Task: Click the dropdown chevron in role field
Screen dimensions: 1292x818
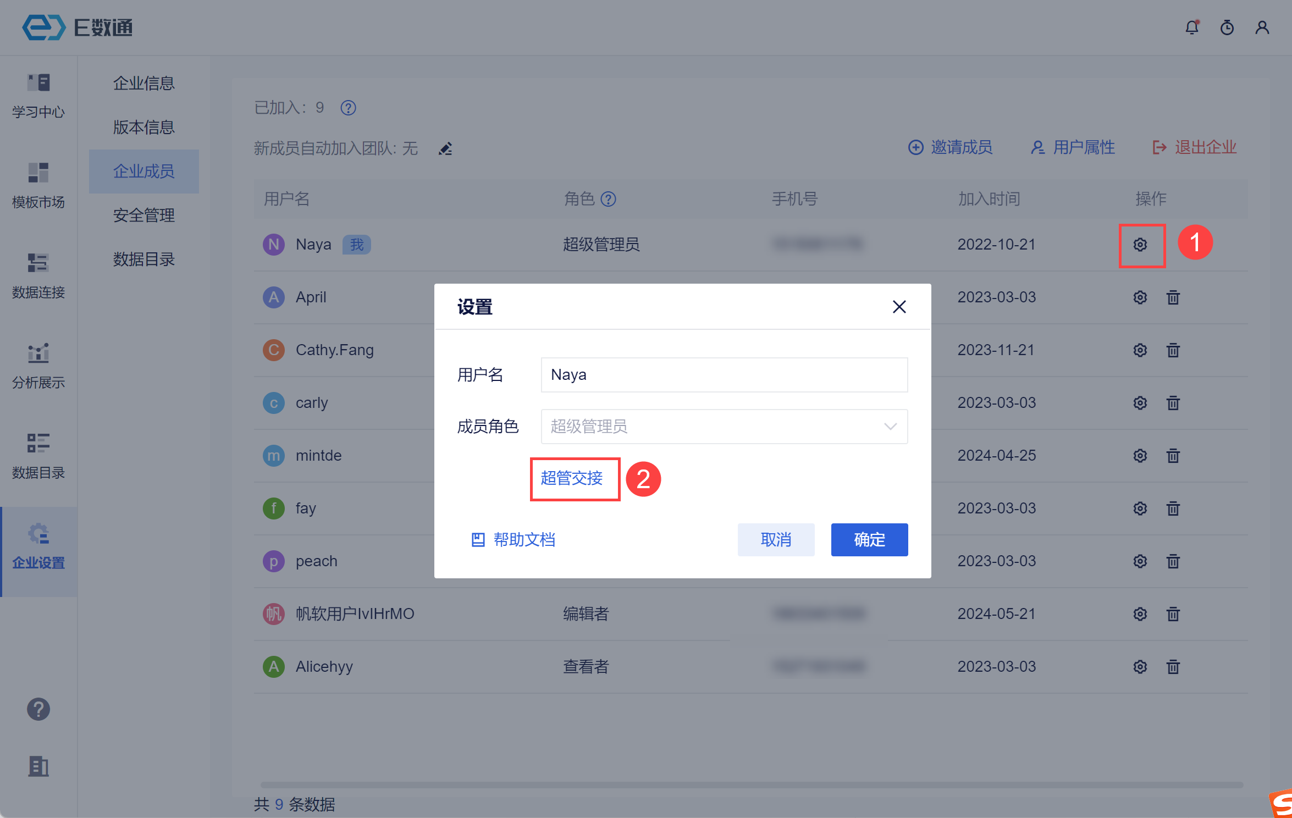Action: click(x=890, y=427)
